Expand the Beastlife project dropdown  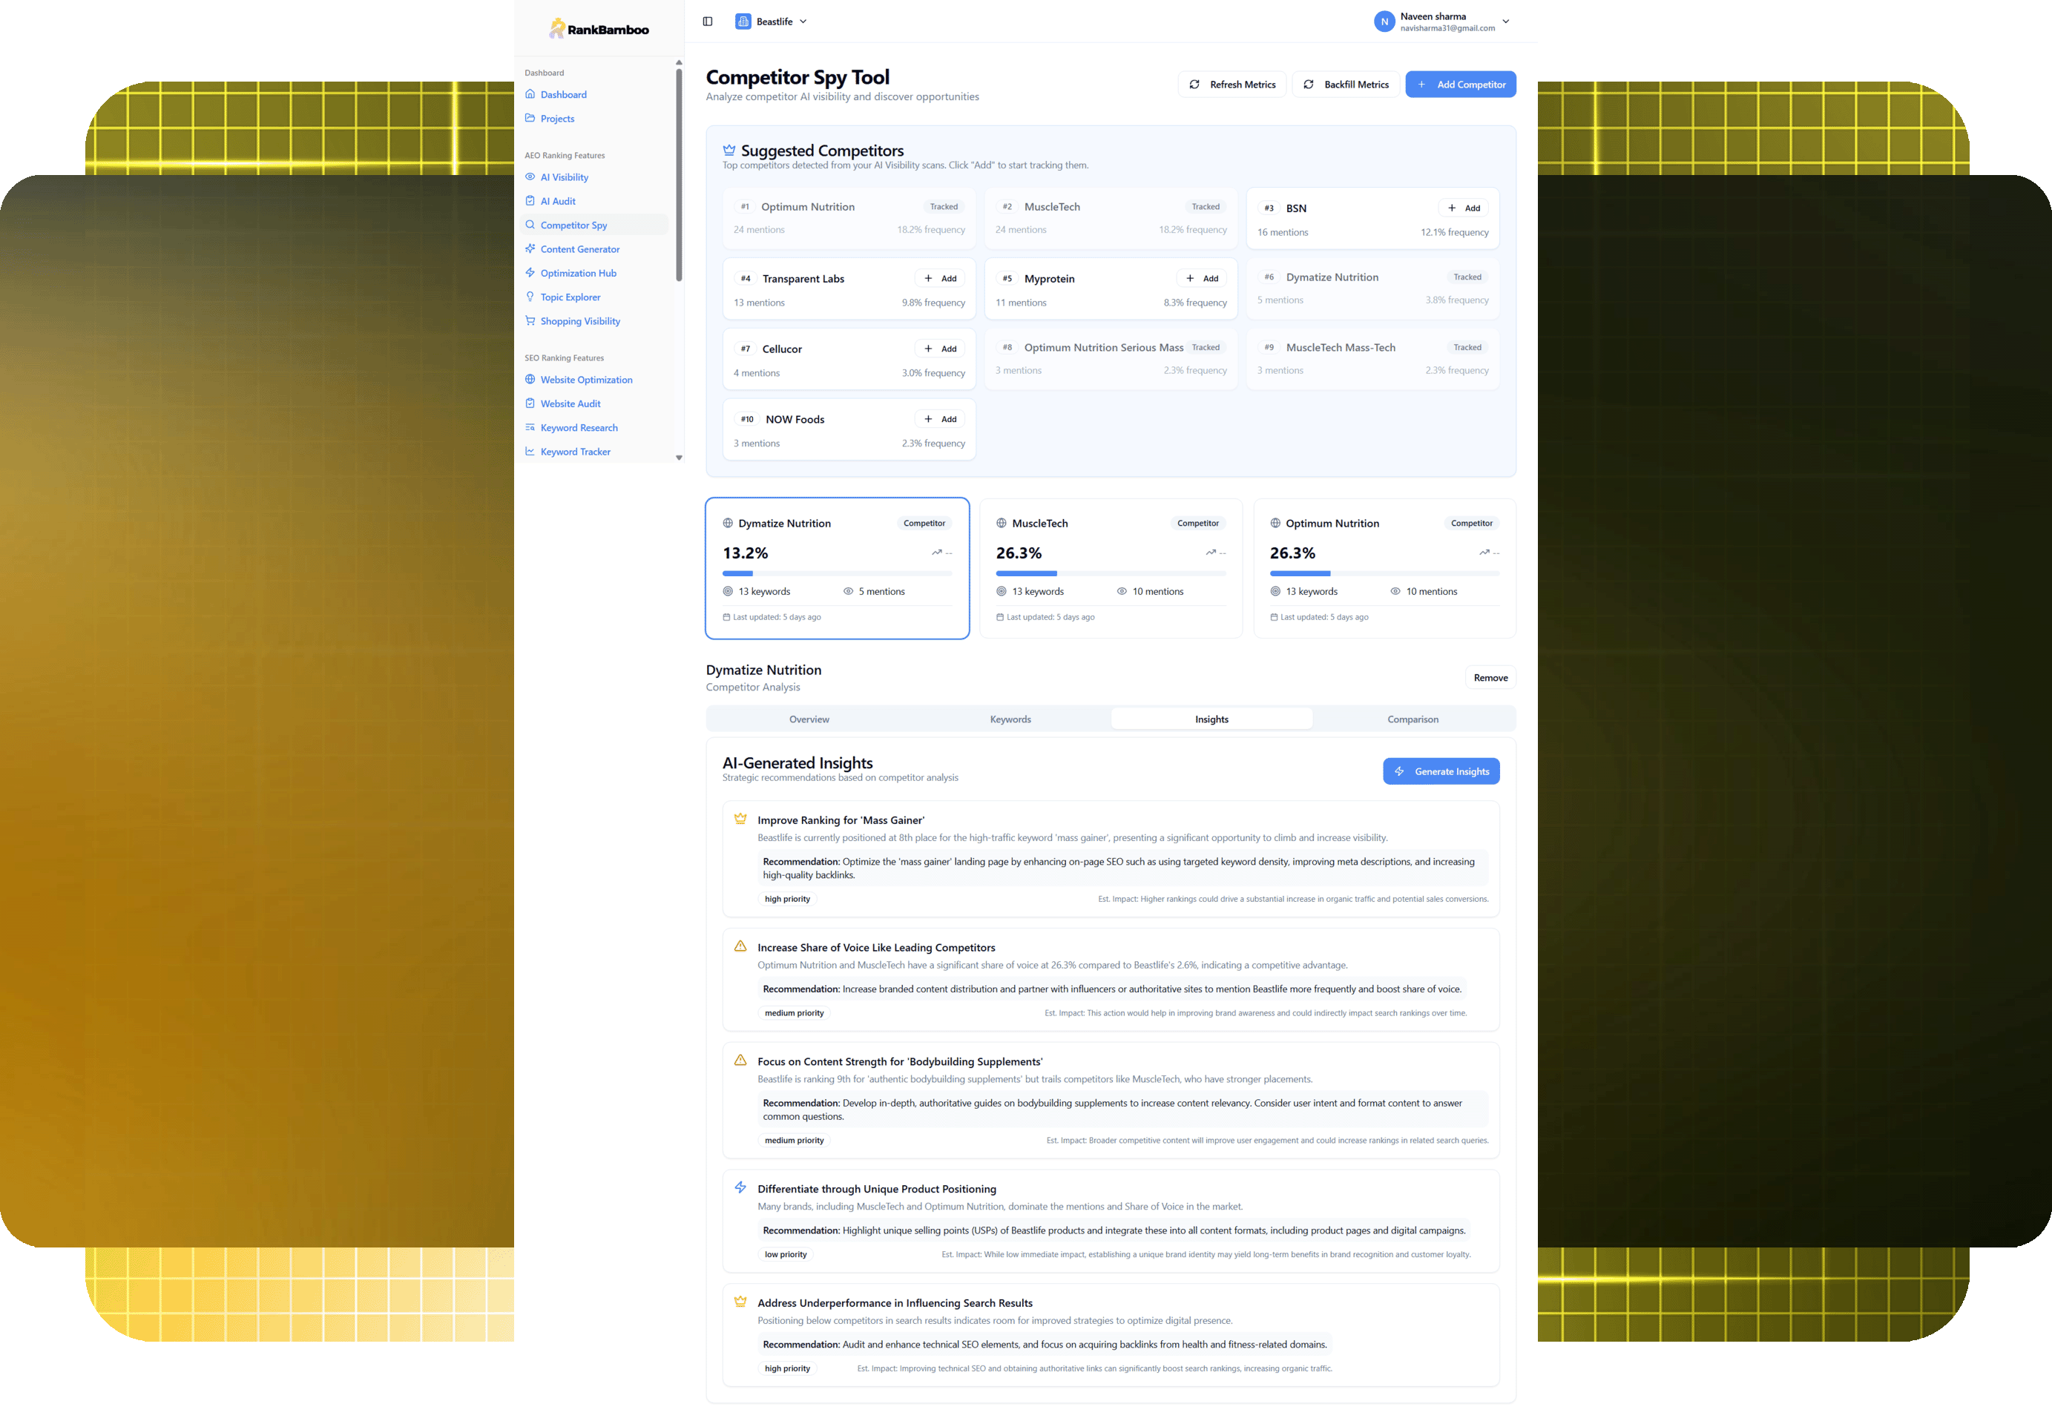click(803, 22)
